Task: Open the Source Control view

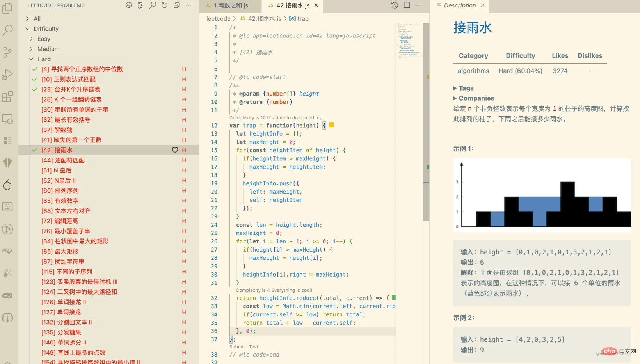Action: [x=7, y=52]
